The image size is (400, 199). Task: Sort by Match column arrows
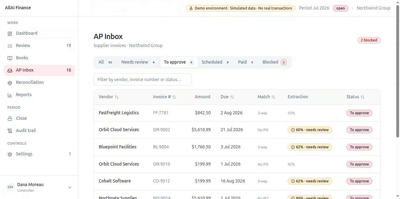click(273, 97)
